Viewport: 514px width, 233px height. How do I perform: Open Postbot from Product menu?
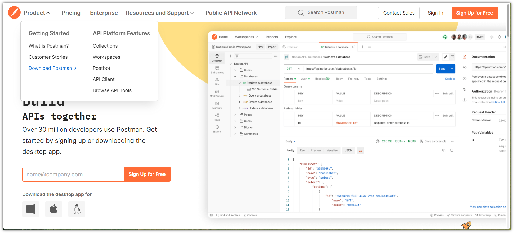point(101,68)
